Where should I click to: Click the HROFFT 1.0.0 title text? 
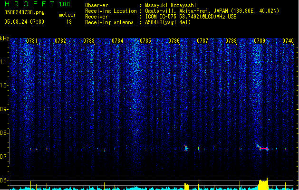click(x=38, y=4)
